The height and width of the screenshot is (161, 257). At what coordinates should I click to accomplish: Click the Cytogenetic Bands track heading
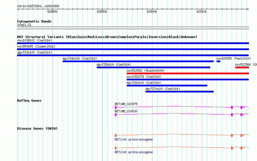(x=34, y=21)
